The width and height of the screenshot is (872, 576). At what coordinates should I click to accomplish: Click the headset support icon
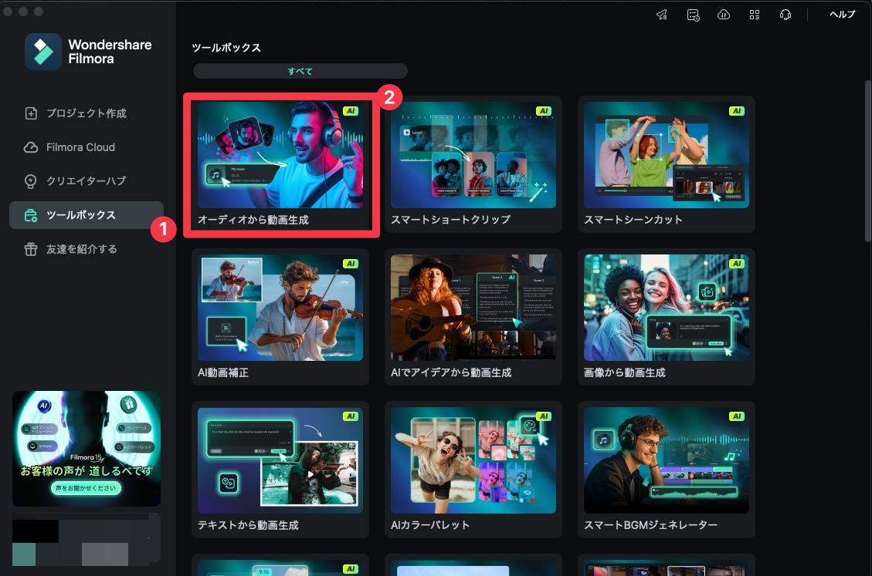(x=785, y=14)
